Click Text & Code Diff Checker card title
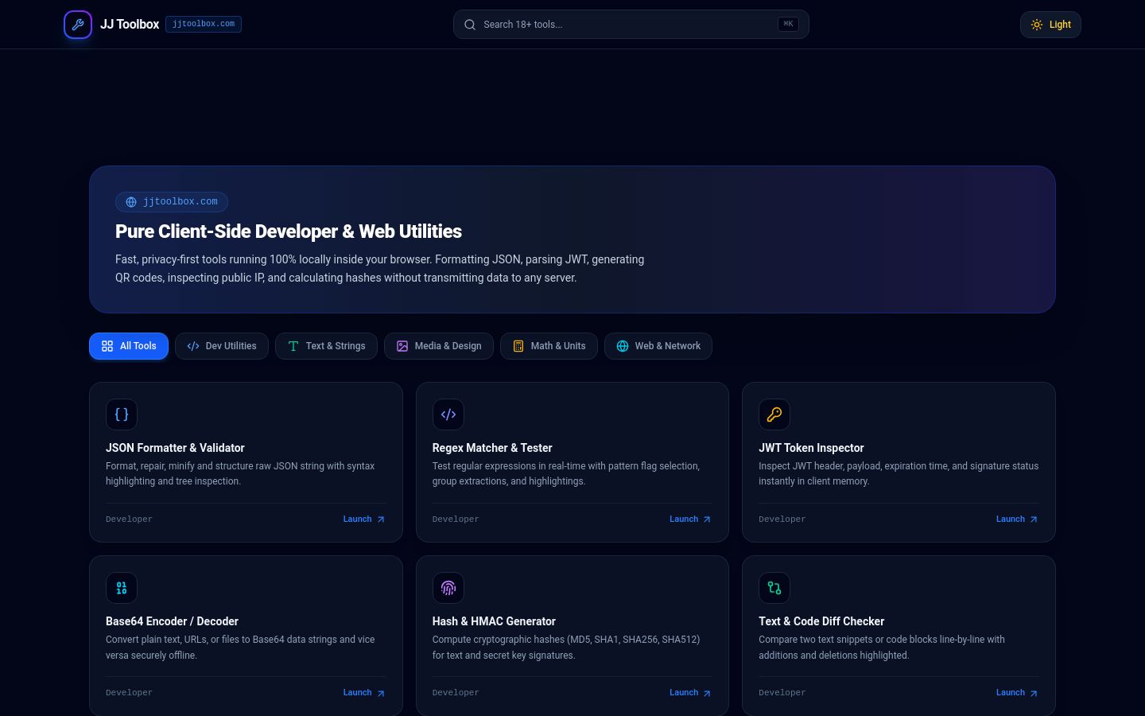1145x716 pixels. point(821,621)
